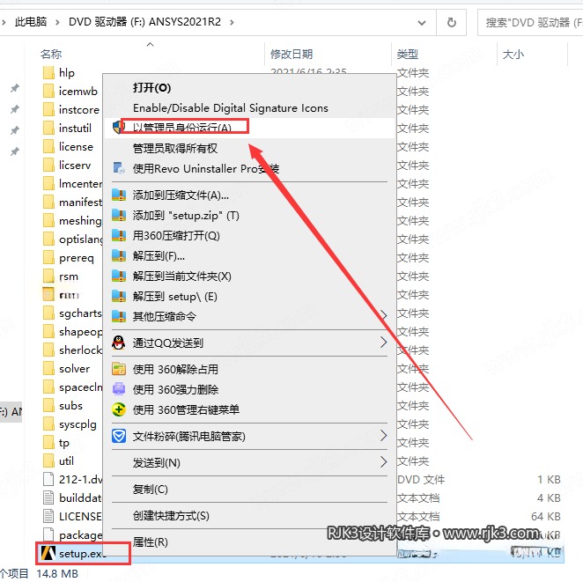583x582 pixels.
Task: Click the Revo Uninstaller Pro icon
Action: click(119, 168)
